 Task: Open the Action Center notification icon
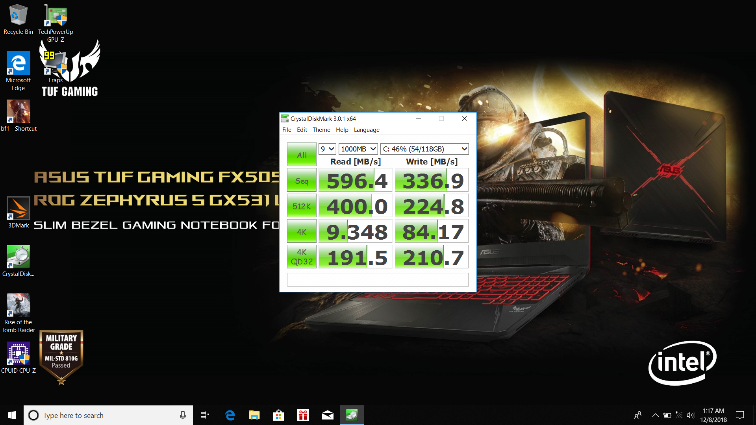[740, 415]
